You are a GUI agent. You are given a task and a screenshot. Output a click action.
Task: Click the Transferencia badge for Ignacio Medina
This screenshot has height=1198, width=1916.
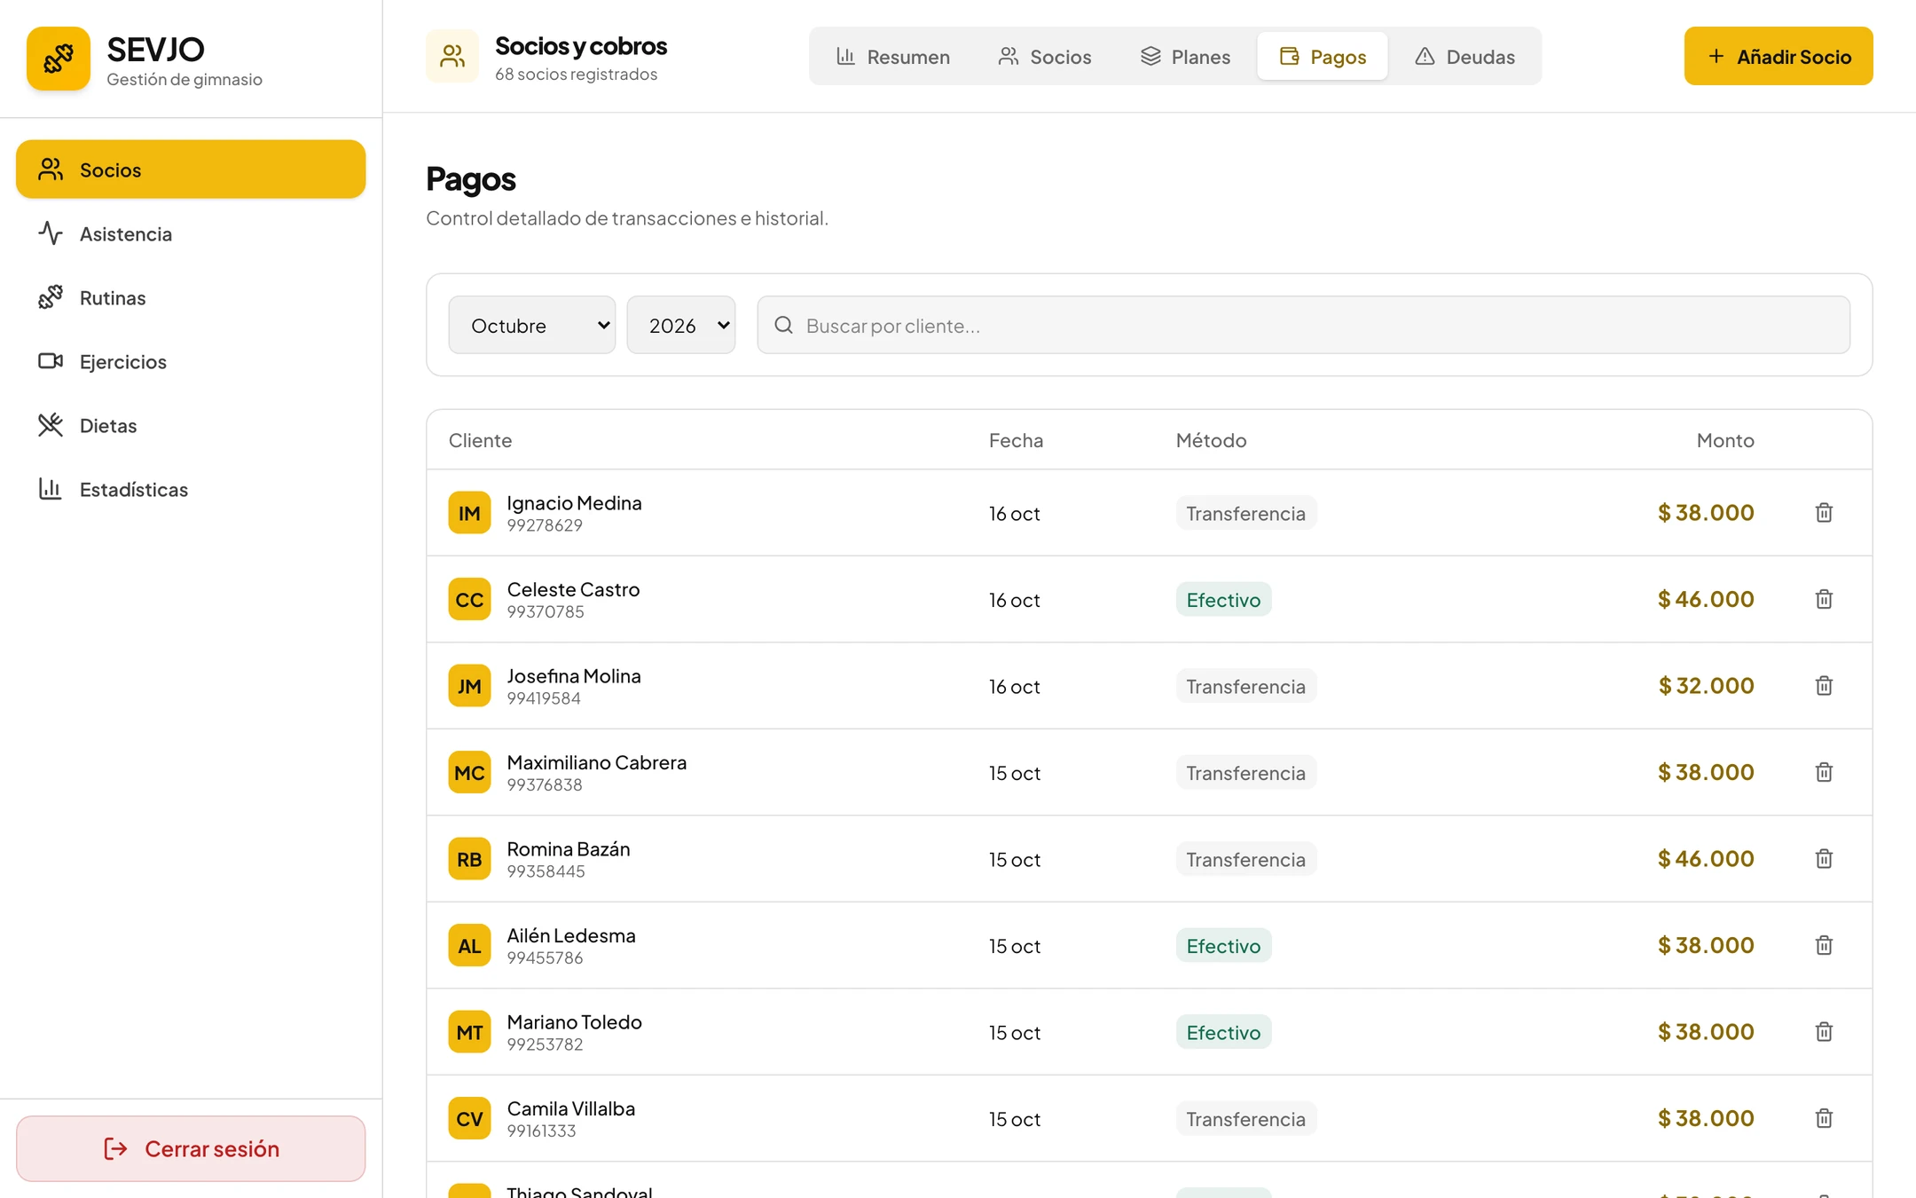(x=1245, y=513)
